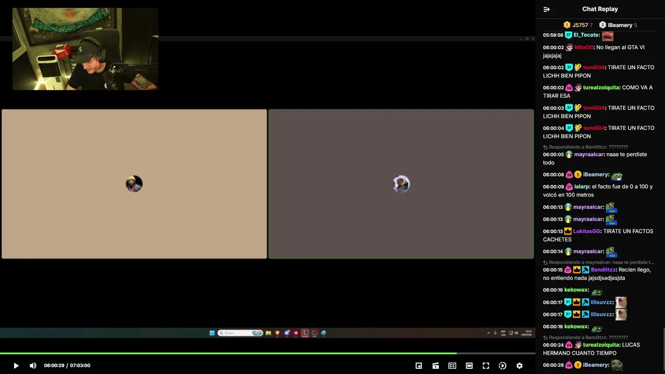Open LukitasGG's username
Viewport: 665px width, 374px height.
(x=587, y=231)
